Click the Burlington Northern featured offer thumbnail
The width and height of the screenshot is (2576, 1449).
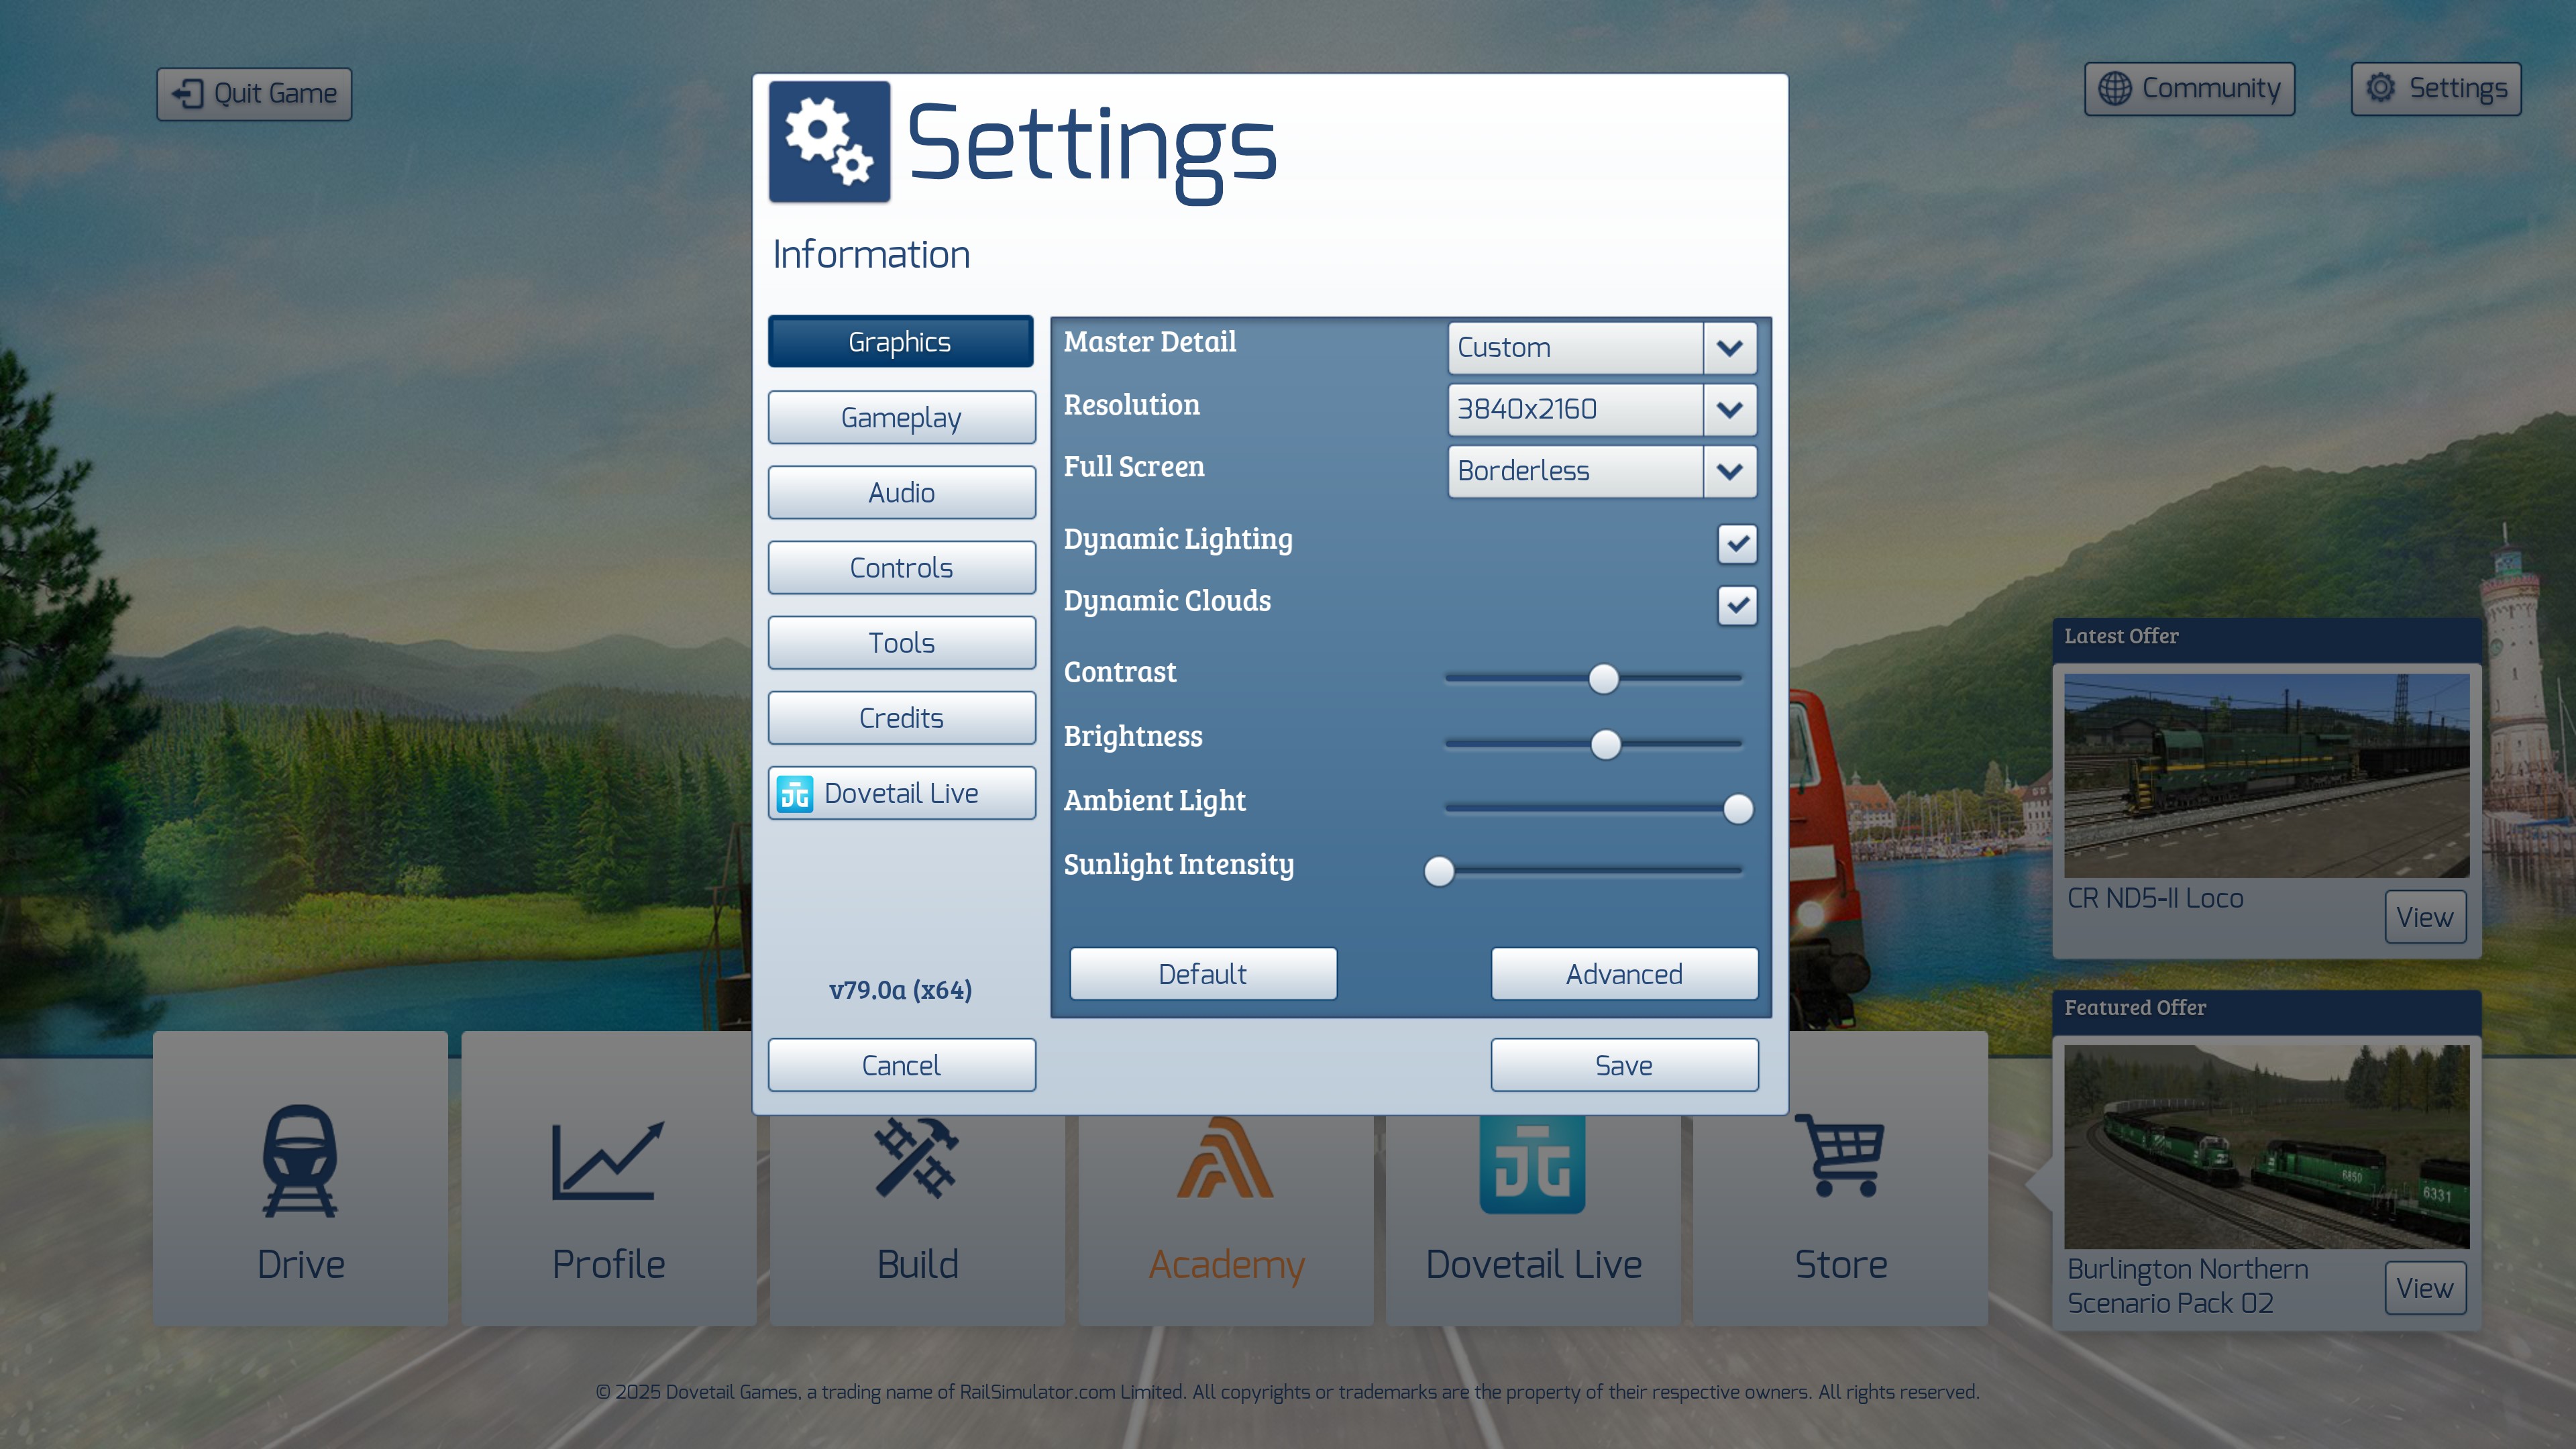pos(2266,1147)
